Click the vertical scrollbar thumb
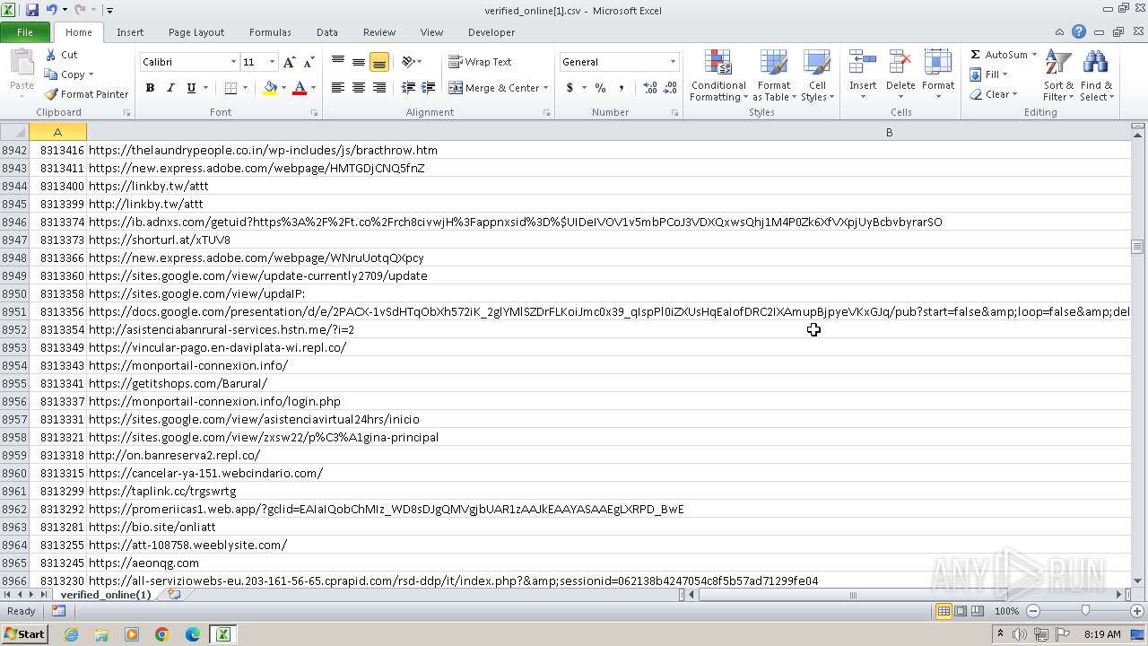The width and height of the screenshot is (1148, 646). 1137,247
